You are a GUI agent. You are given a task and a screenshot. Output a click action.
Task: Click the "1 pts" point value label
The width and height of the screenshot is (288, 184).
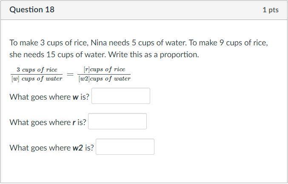[270, 10]
